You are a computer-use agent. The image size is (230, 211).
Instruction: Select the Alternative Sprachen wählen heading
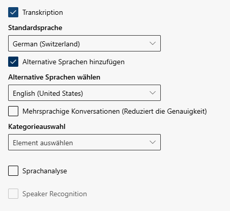coord(54,77)
